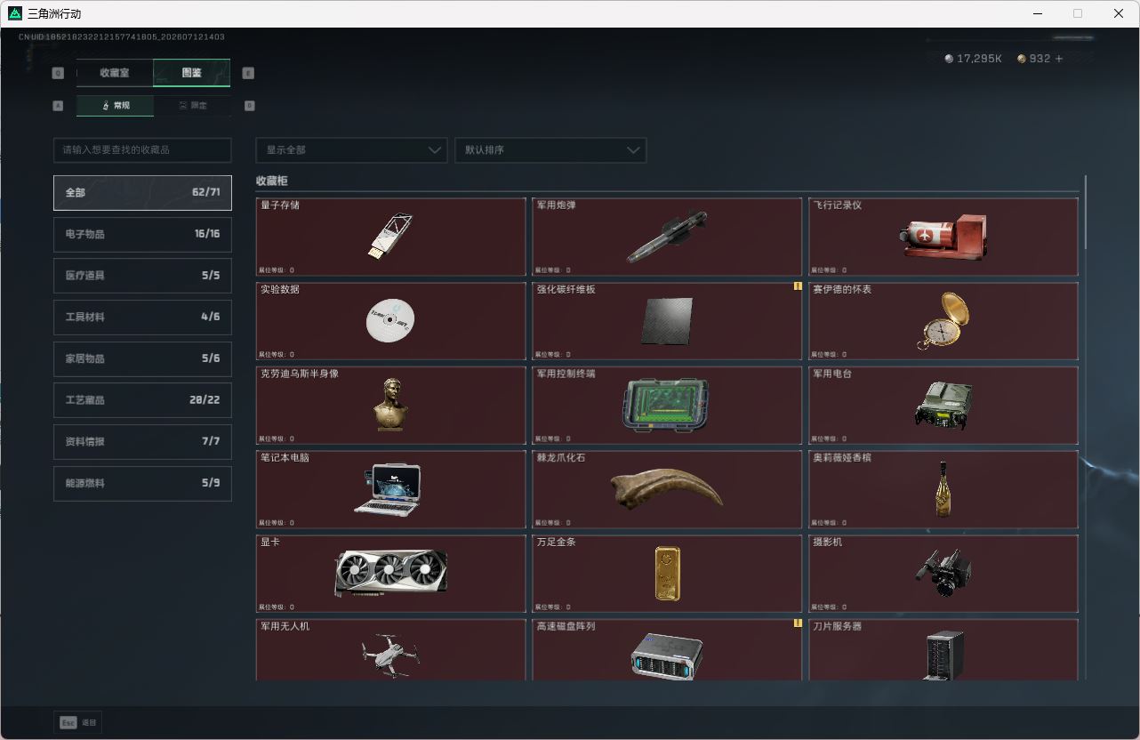This screenshot has height=740, width=1140.
Task: Select the 军用控制终端 terminal item
Action: click(x=667, y=406)
